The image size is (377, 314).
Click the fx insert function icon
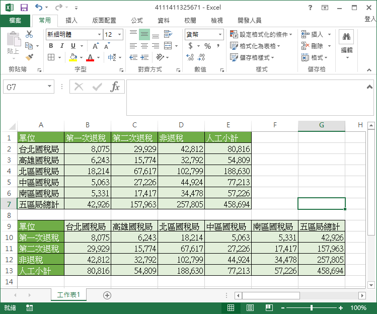115,87
